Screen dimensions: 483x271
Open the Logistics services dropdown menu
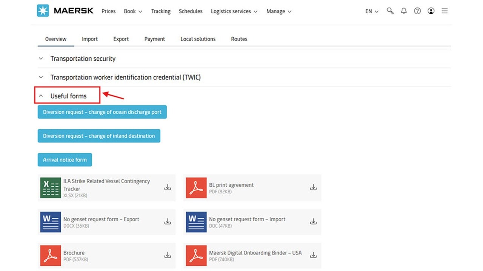coord(234,11)
